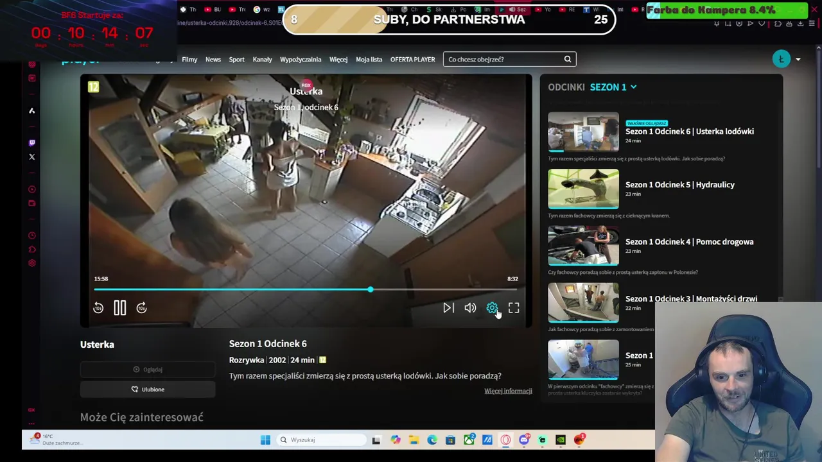Image resolution: width=822 pixels, height=462 pixels.
Task: Open Microsoft Store from taskbar
Action: tap(450, 440)
